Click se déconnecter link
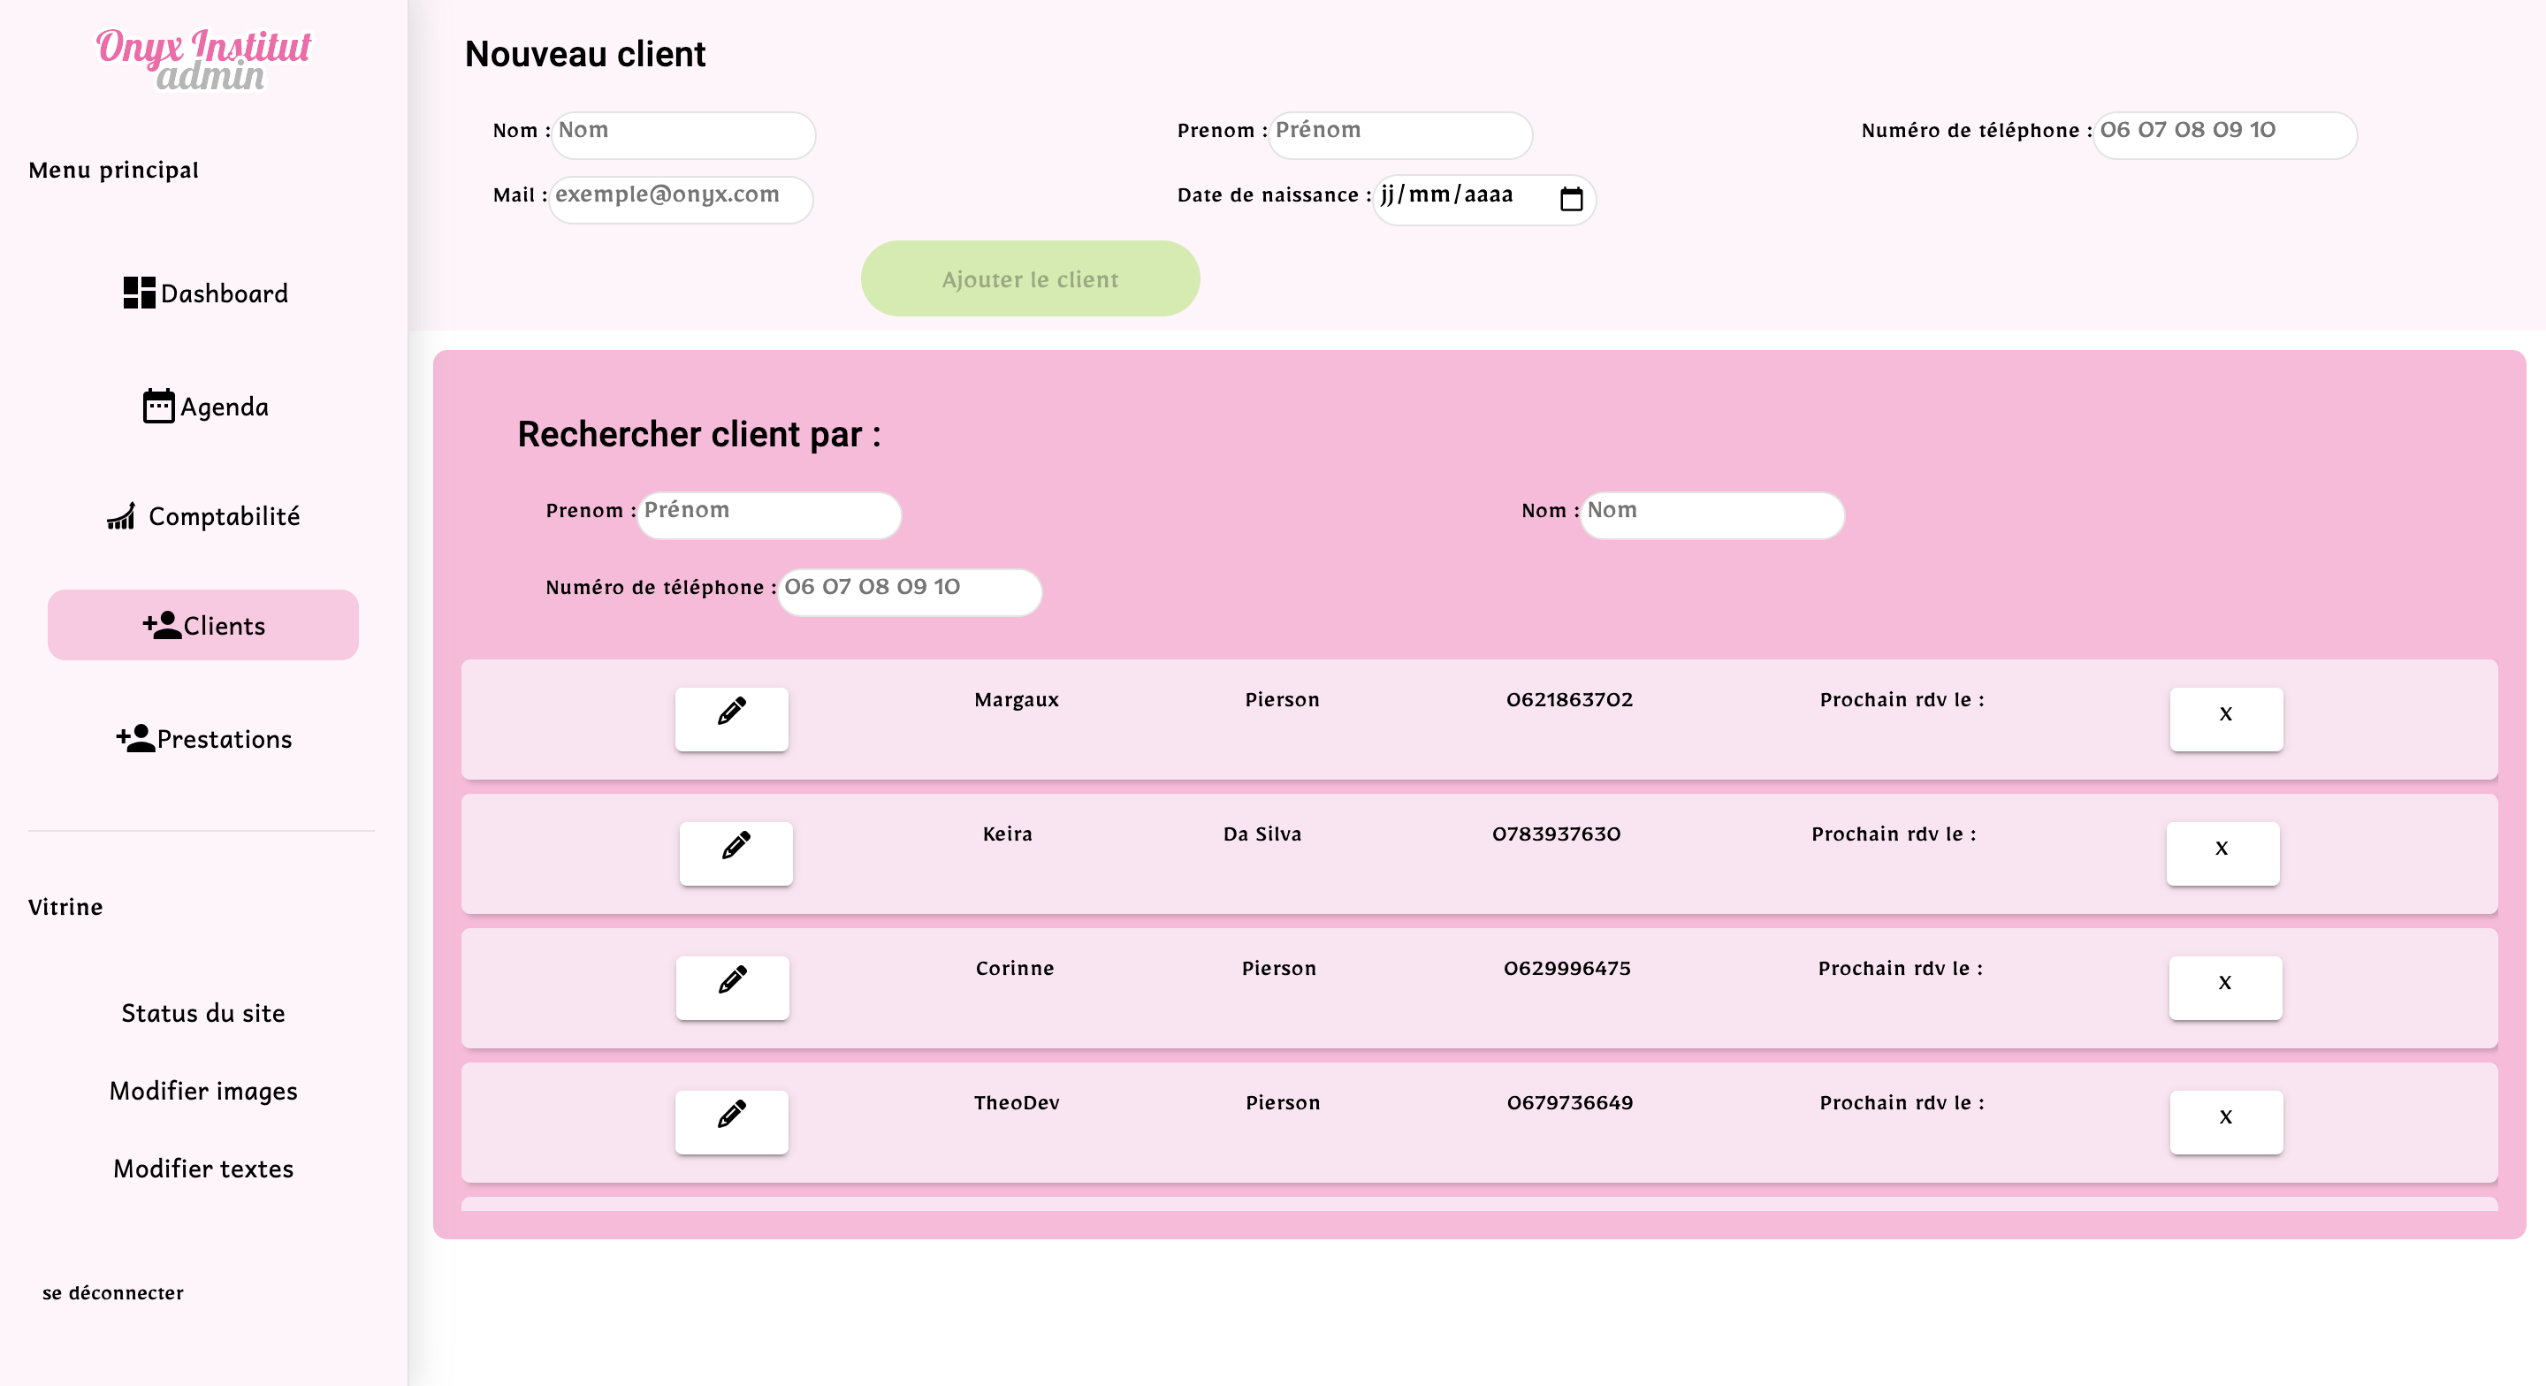This screenshot has height=1386, width=2546. coord(112,1292)
